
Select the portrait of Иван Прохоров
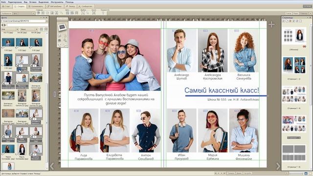click(x=181, y=131)
